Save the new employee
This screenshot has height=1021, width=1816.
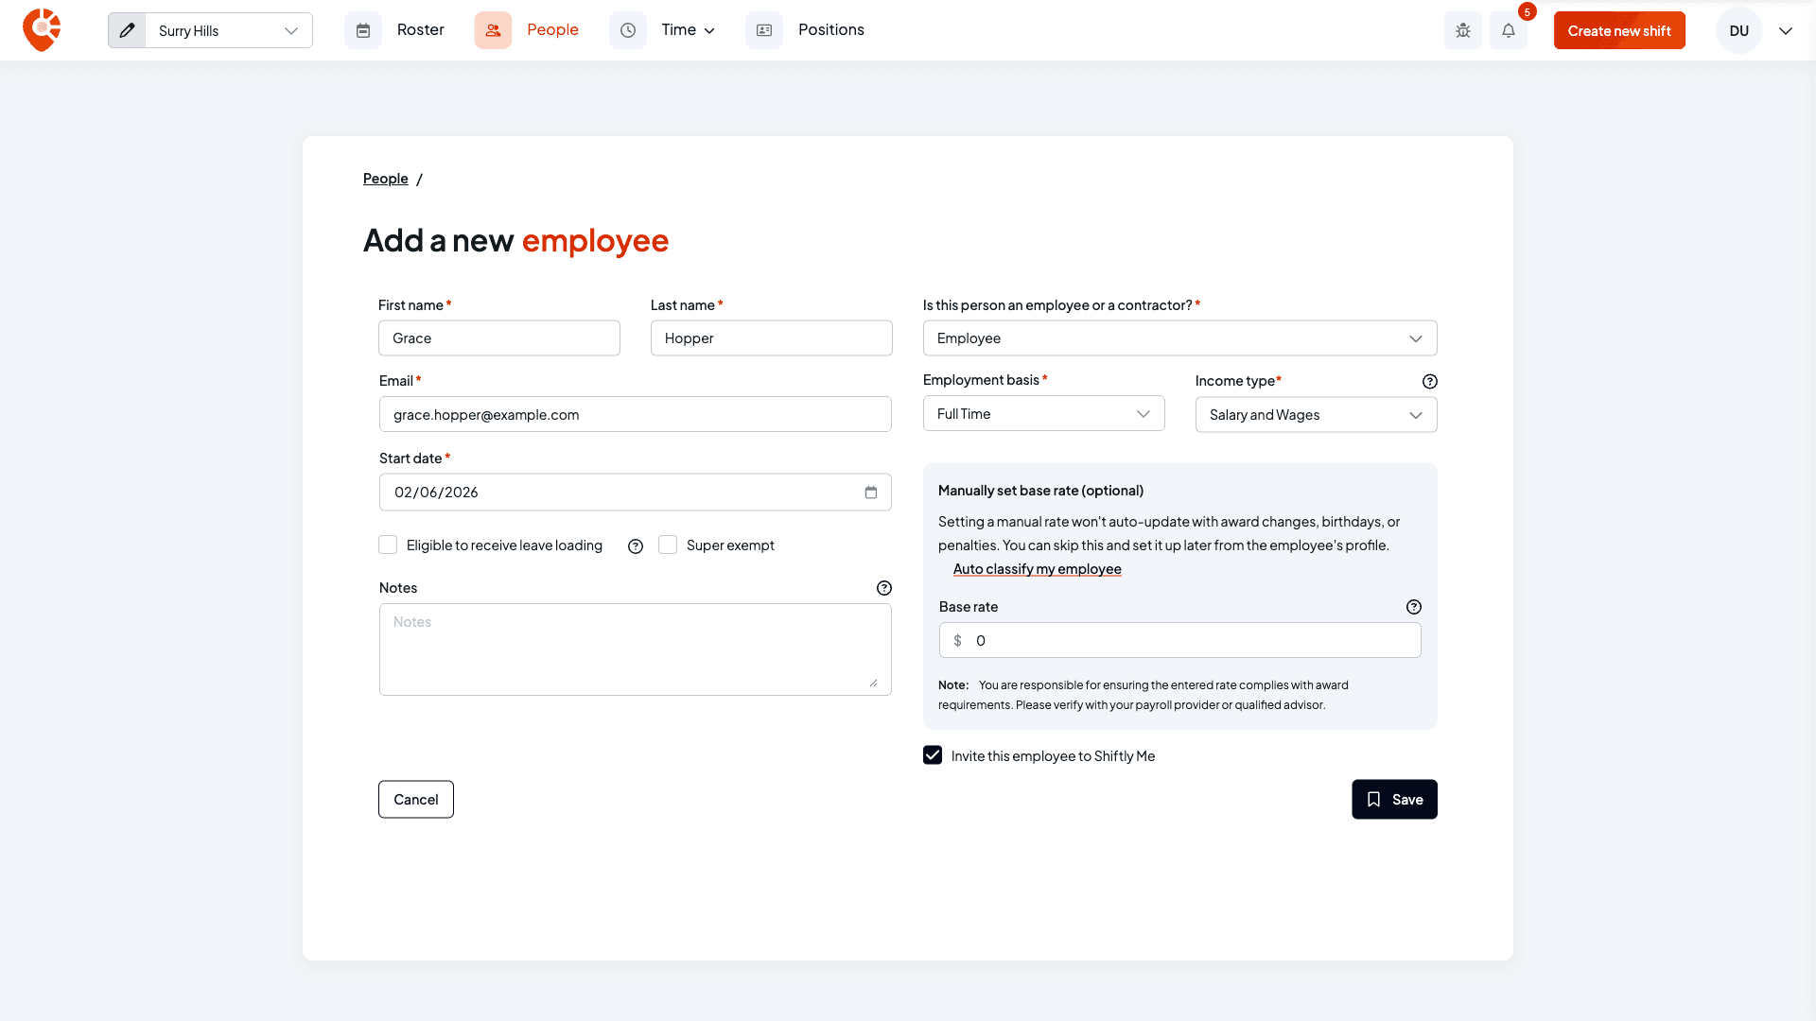tap(1394, 800)
